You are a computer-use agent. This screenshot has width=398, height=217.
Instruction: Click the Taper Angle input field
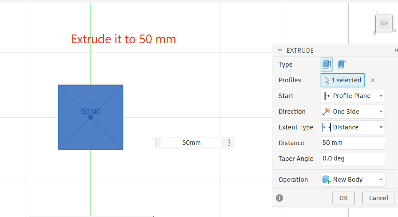353,159
